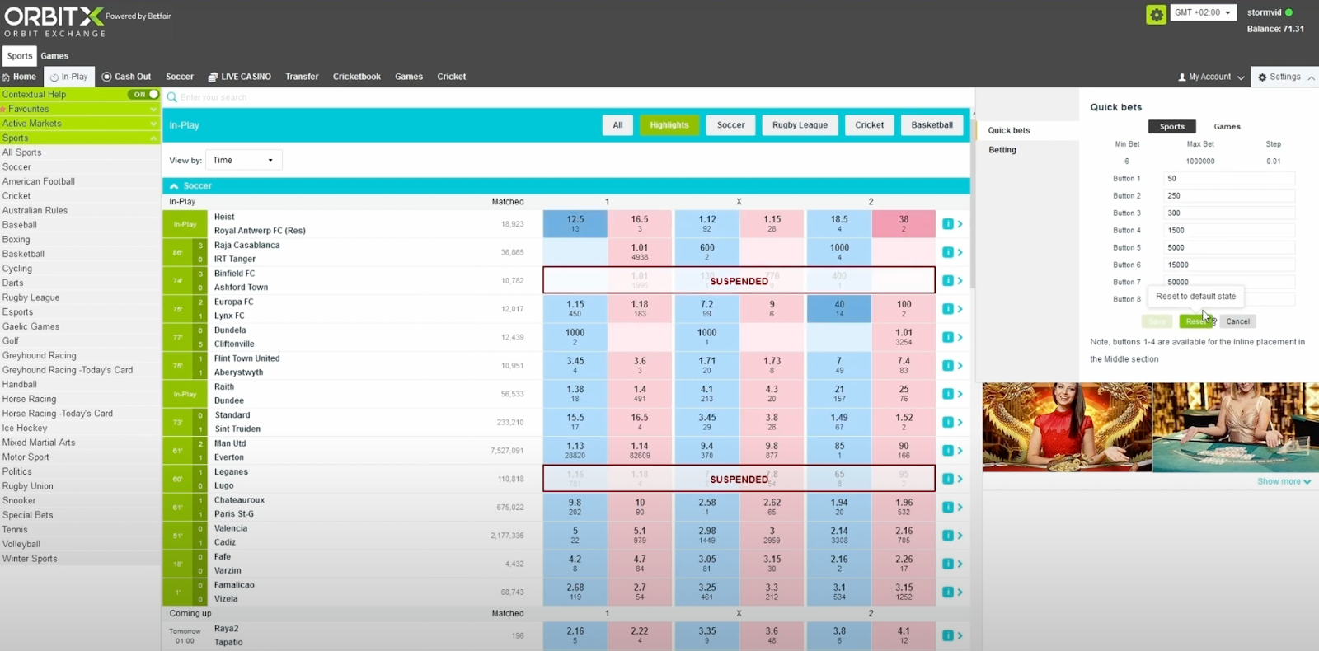Click the search magnifier icon
Screen dimensions: 1319x651
172,97
